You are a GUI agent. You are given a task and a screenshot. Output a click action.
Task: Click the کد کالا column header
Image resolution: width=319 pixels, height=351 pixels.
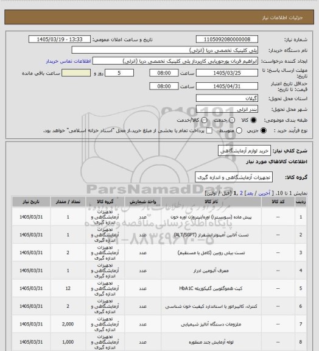pyautogui.click(x=278, y=202)
